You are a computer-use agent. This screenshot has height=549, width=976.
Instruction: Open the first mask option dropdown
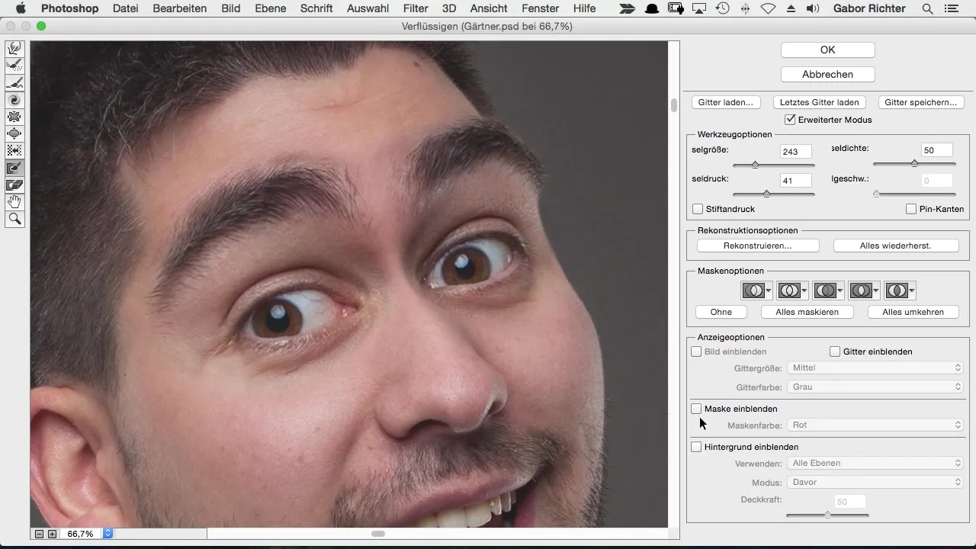pos(756,291)
